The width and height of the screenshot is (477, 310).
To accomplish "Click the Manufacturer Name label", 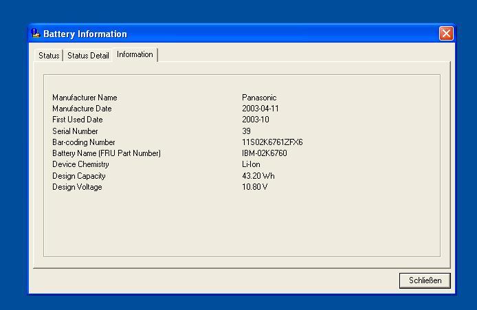I will pyautogui.click(x=85, y=98).
